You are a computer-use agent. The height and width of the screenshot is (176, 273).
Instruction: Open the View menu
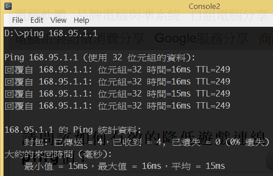pyautogui.click(x=58, y=20)
